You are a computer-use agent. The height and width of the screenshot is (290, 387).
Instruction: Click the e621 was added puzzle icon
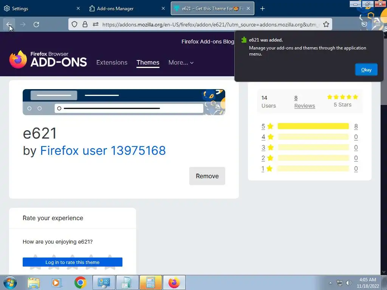pyautogui.click(x=244, y=40)
